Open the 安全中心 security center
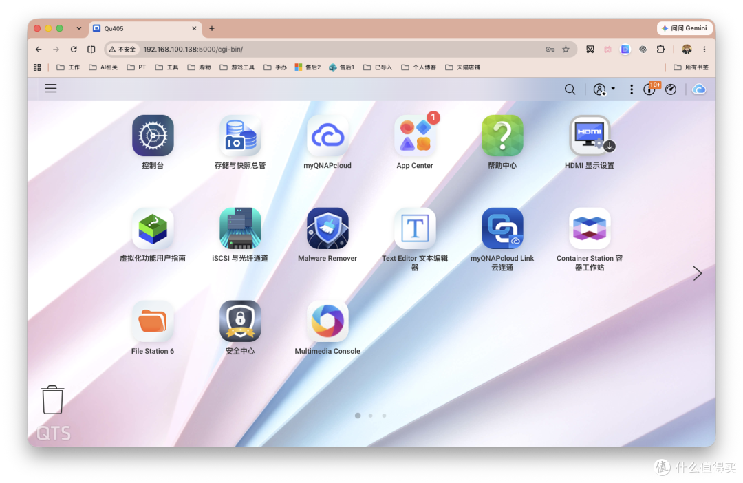This screenshot has height=483, width=743. 240,321
